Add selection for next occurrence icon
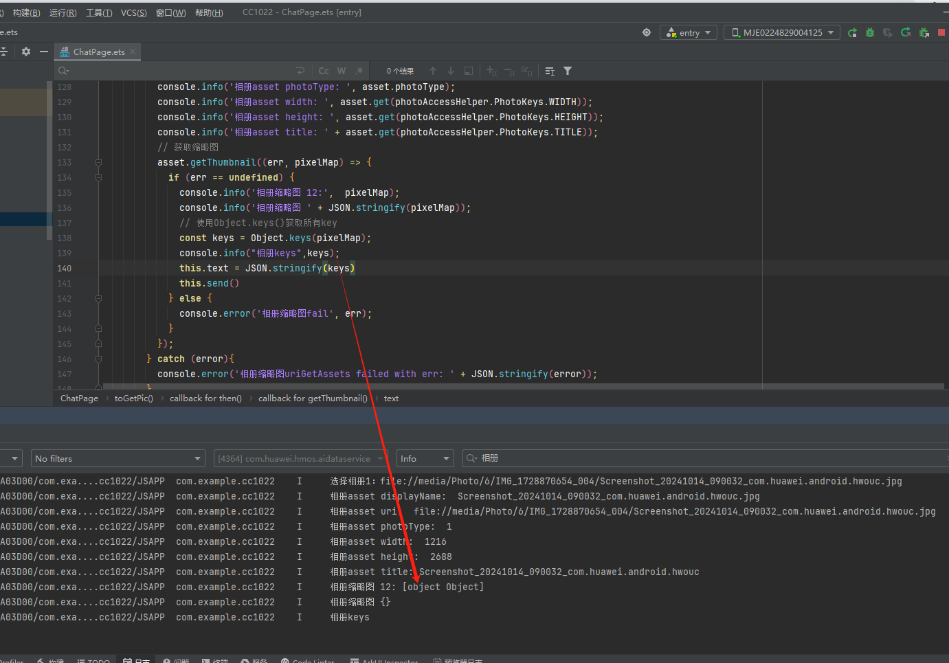 coord(491,71)
